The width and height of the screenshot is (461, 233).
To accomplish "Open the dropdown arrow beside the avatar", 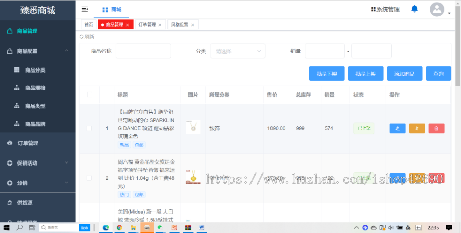I will tap(449, 13).
